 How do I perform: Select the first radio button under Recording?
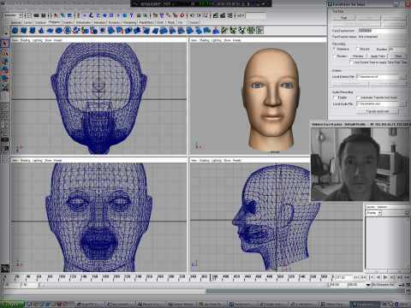point(334,49)
